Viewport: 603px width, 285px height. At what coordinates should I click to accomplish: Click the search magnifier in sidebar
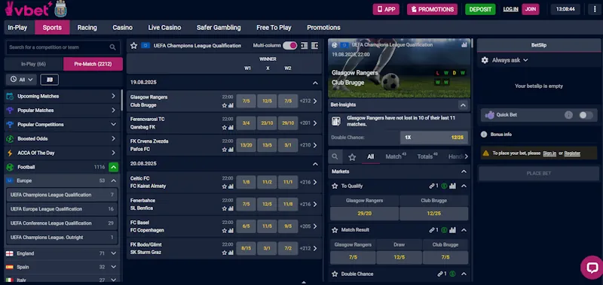112,47
